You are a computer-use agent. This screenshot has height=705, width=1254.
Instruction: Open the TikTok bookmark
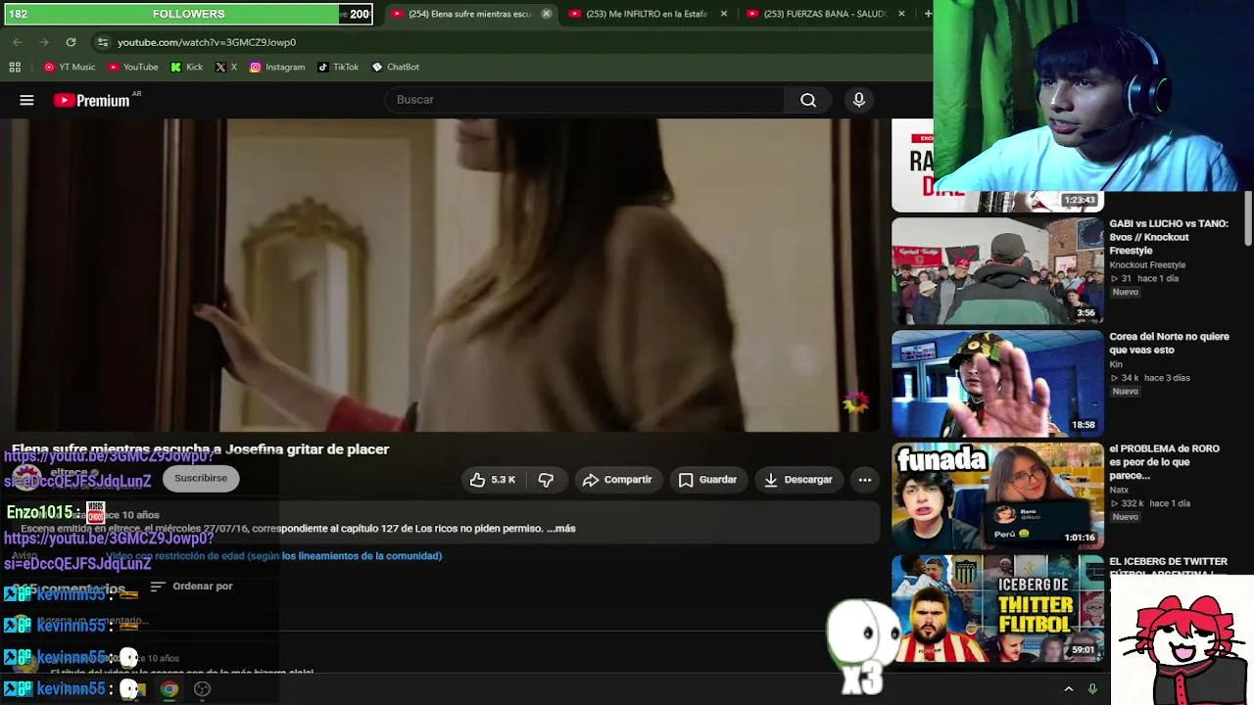pyautogui.click(x=338, y=67)
